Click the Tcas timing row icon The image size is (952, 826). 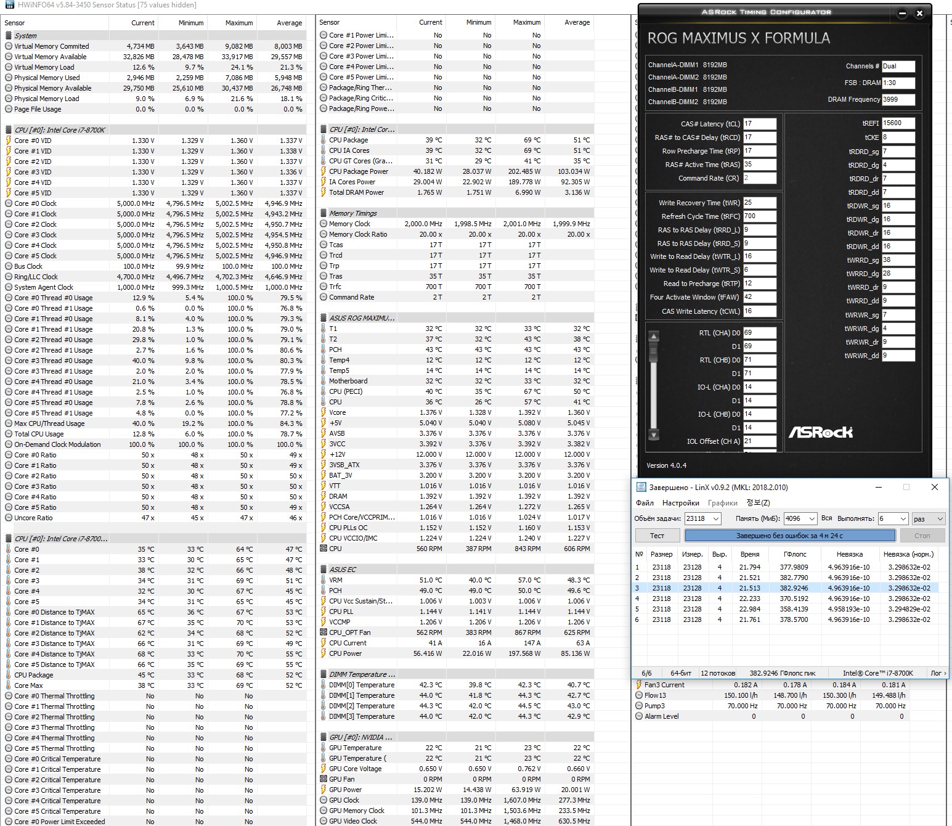point(323,245)
